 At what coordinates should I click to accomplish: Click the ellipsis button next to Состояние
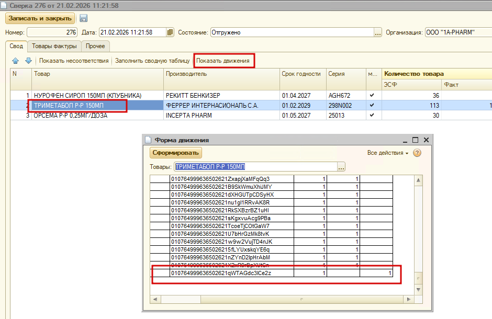pos(377,32)
